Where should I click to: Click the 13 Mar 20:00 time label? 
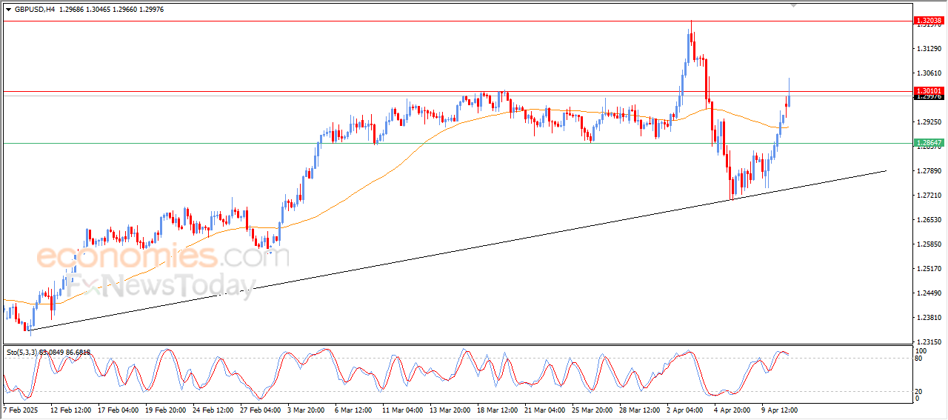pyautogui.click(x=450, y=410)
